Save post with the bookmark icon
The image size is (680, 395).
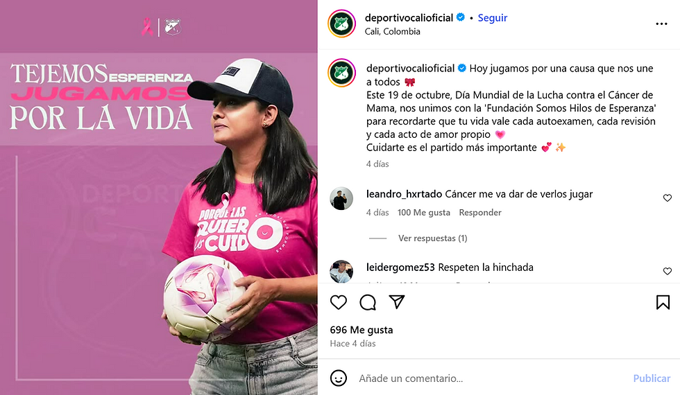pyautogui.click(x=663, y=302)
